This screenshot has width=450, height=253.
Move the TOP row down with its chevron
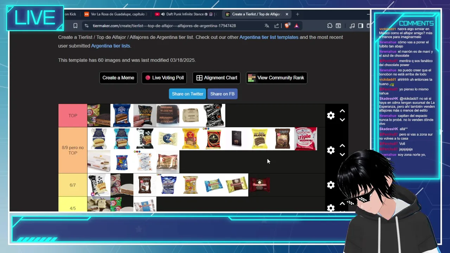coord(342,120)
